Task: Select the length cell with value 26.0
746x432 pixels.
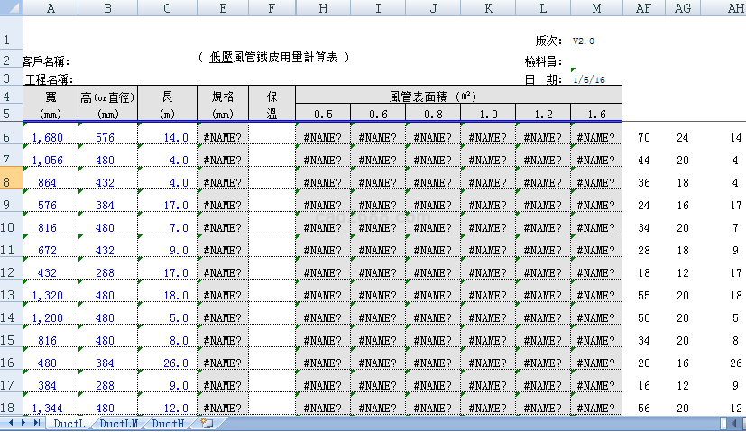Action: tap(167, 363)
